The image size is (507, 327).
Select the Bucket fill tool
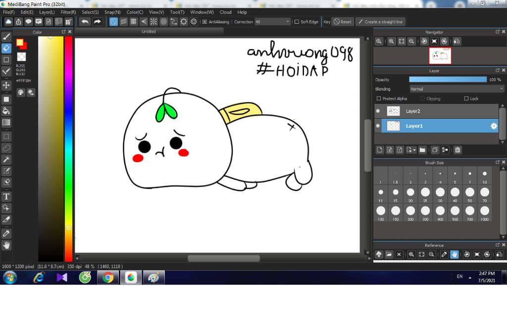(6, 111)
